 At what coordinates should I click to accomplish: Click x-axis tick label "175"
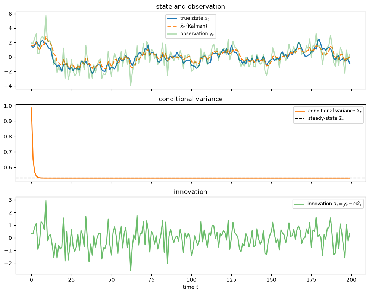point(311,280)
